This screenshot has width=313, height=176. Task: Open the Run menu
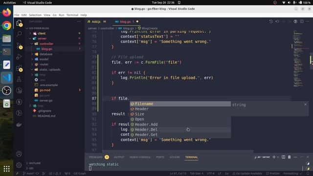coord(62,15)
